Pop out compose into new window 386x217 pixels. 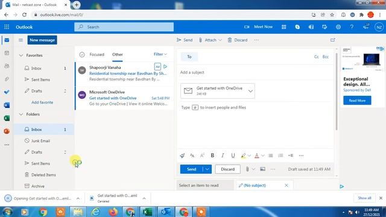tap(333, 40)
